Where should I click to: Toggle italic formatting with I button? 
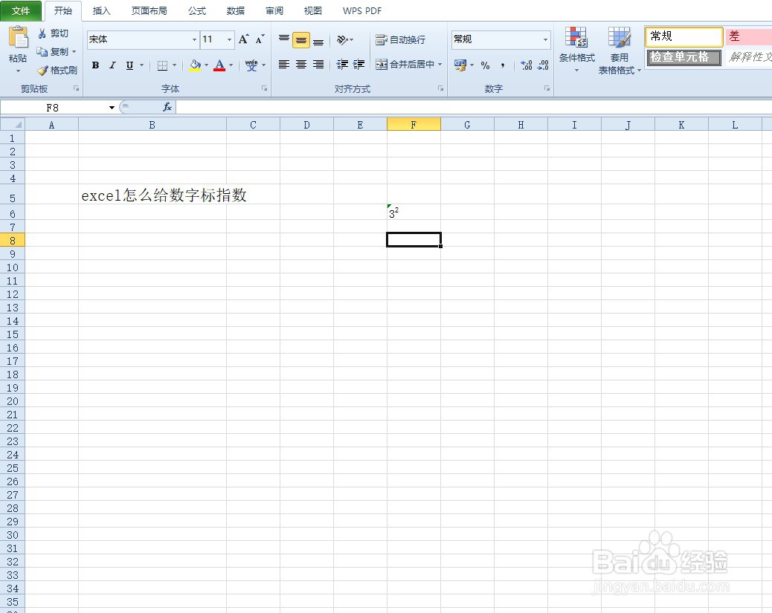point(112,65)
